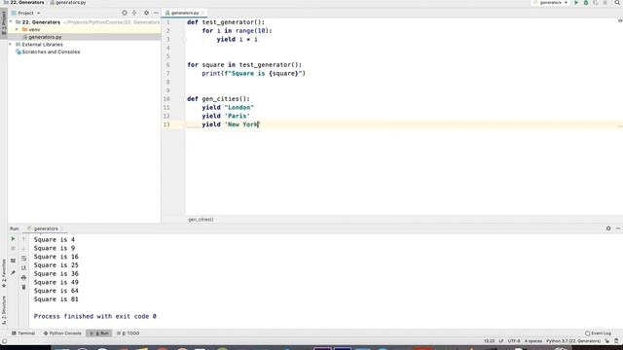This screenshot has height=350, width=623.
Task: Open Project panel settings gear
Action: pyautogui.click(x=146, y=13)
